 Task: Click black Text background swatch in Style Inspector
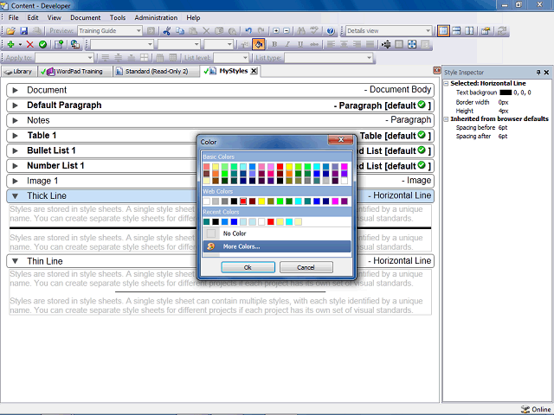click(506, 93)
